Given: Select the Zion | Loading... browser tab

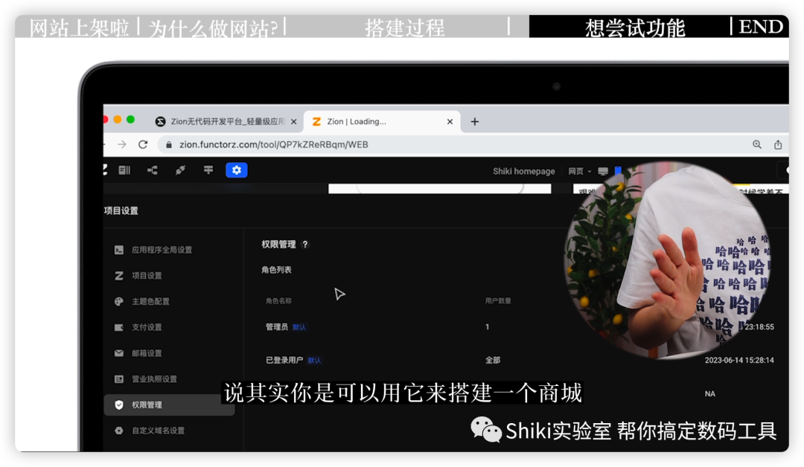Looking at the screenshot, I should 382,121.
